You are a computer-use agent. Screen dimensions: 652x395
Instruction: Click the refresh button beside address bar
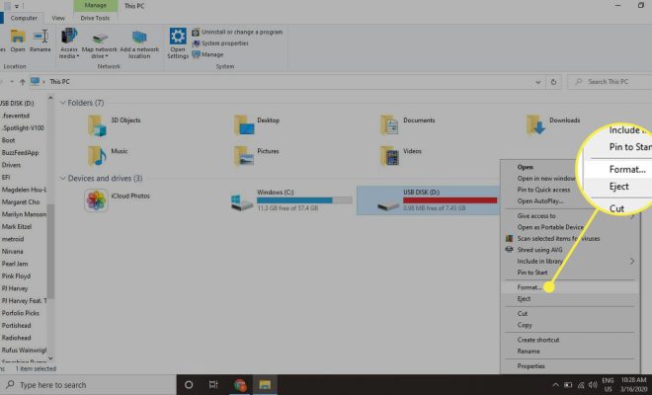point(553,82)
